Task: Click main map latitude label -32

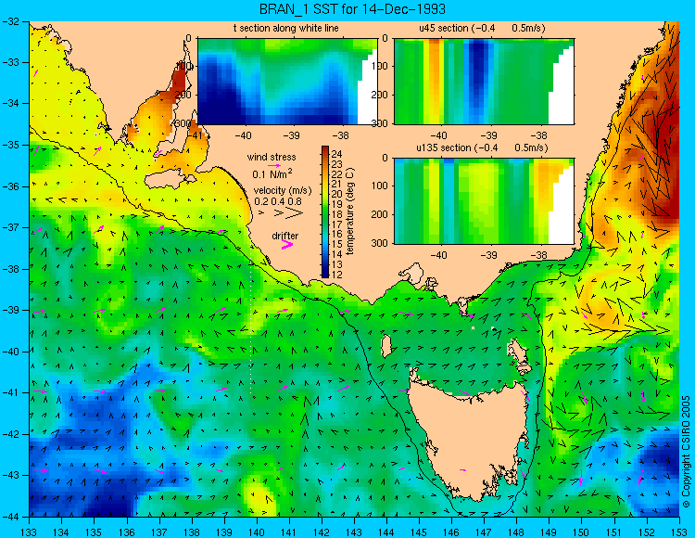Action: (x=11, y=21)
